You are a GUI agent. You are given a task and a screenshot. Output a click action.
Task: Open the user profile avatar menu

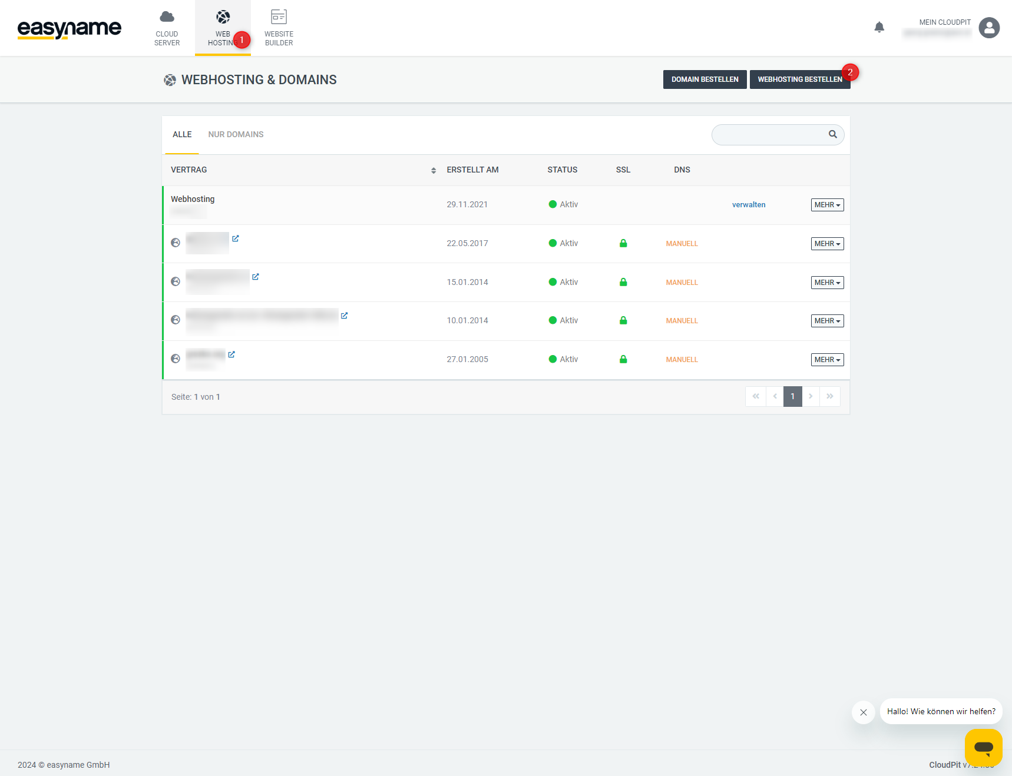click(988, 28)
